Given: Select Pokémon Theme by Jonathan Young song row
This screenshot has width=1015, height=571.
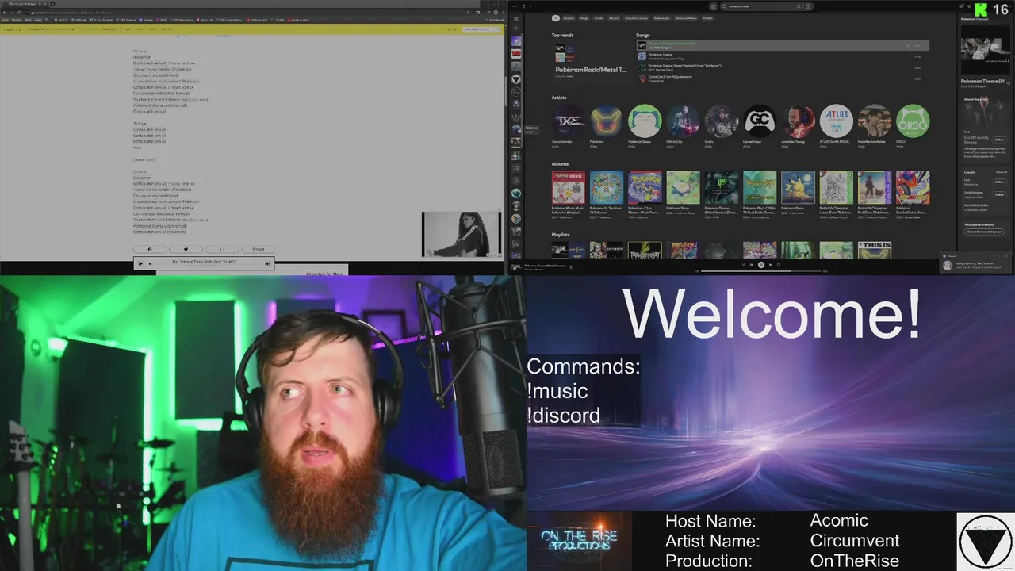Looking at the screenshot, I should [783, 56].
